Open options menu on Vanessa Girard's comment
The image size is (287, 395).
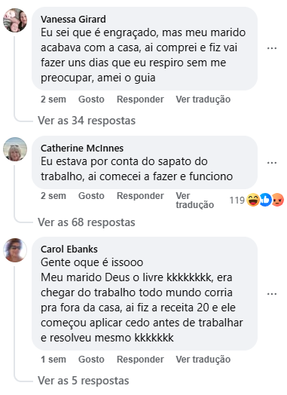click(x=272, y=48)
